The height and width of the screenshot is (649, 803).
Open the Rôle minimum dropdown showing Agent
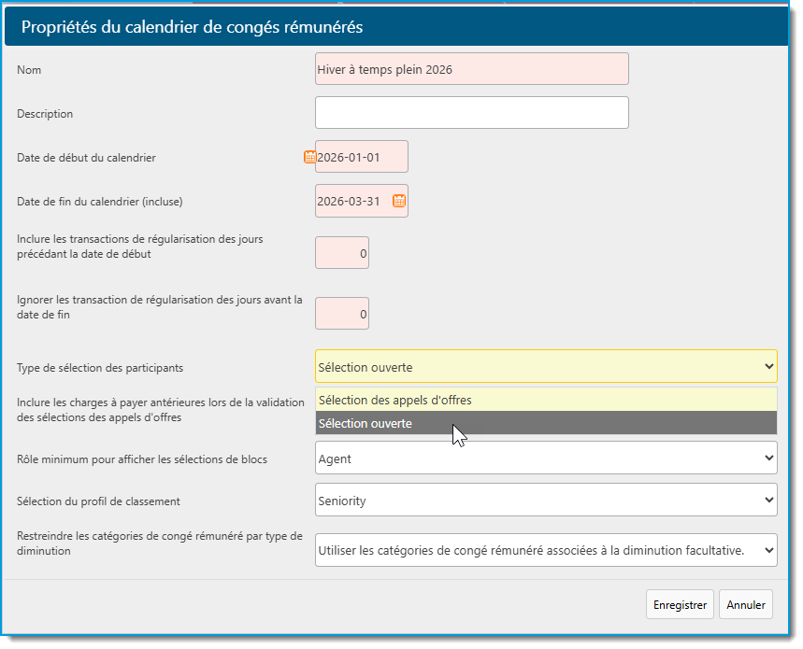coord(546,459)
